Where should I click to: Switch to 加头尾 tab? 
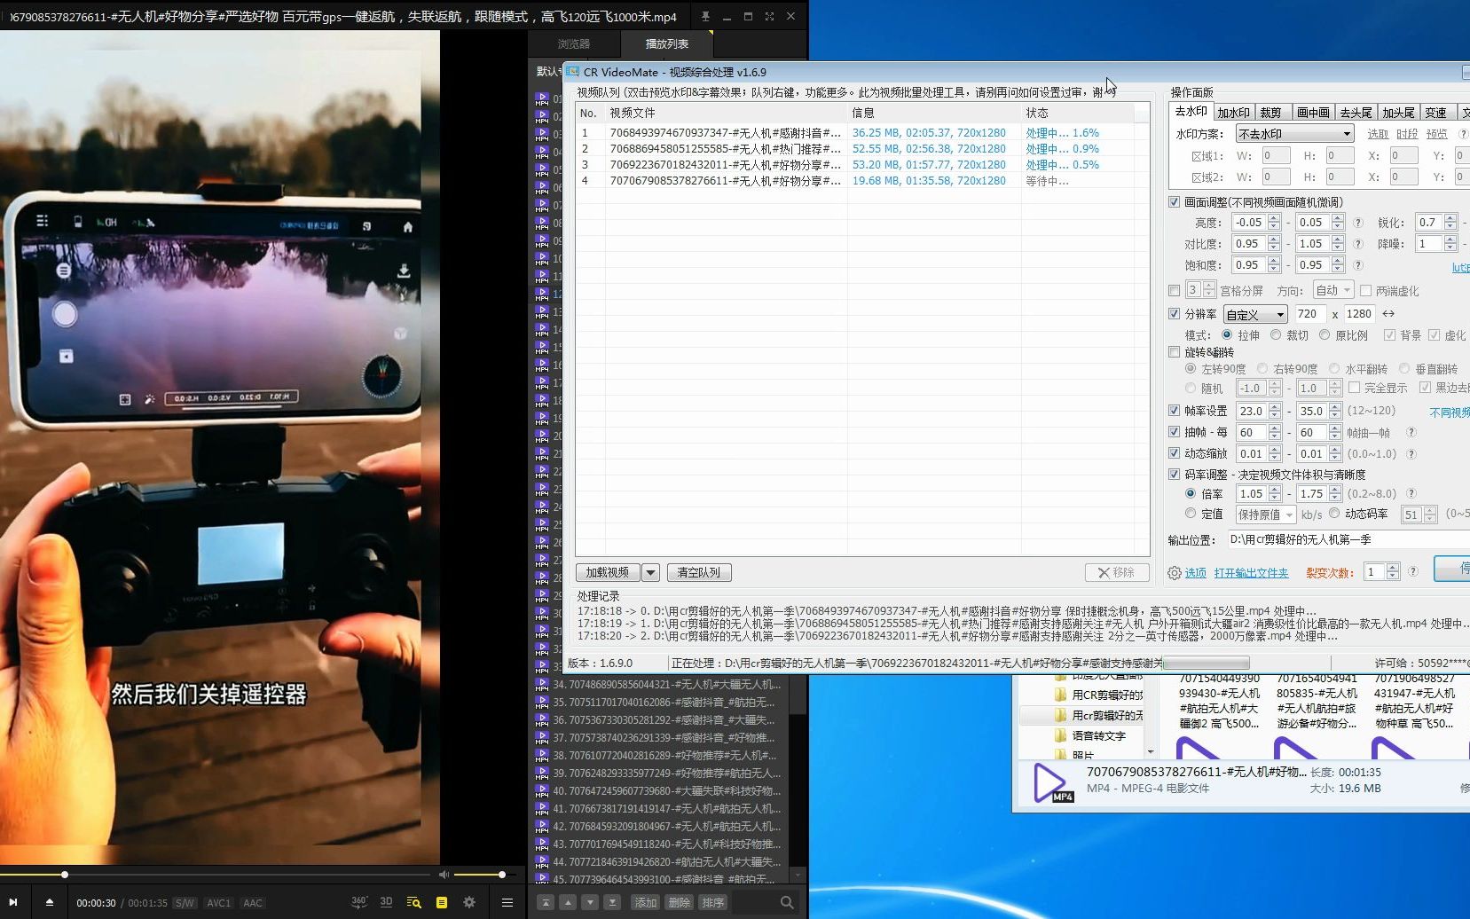point(1398,113)
